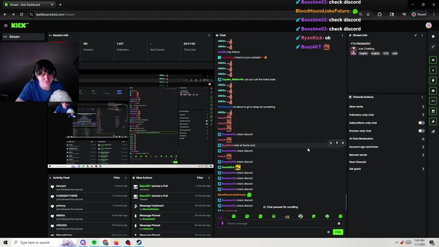Open the Windows Start menu
Viewport: 439px width, 247px height.
[5, 243]
